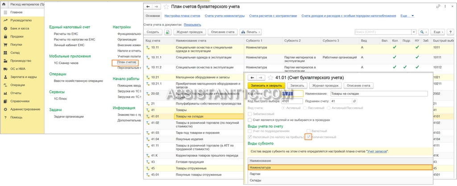Favorite the 41.01 account with its star
The height and width of the screenshot is (186, 457).
click(270, 77)
